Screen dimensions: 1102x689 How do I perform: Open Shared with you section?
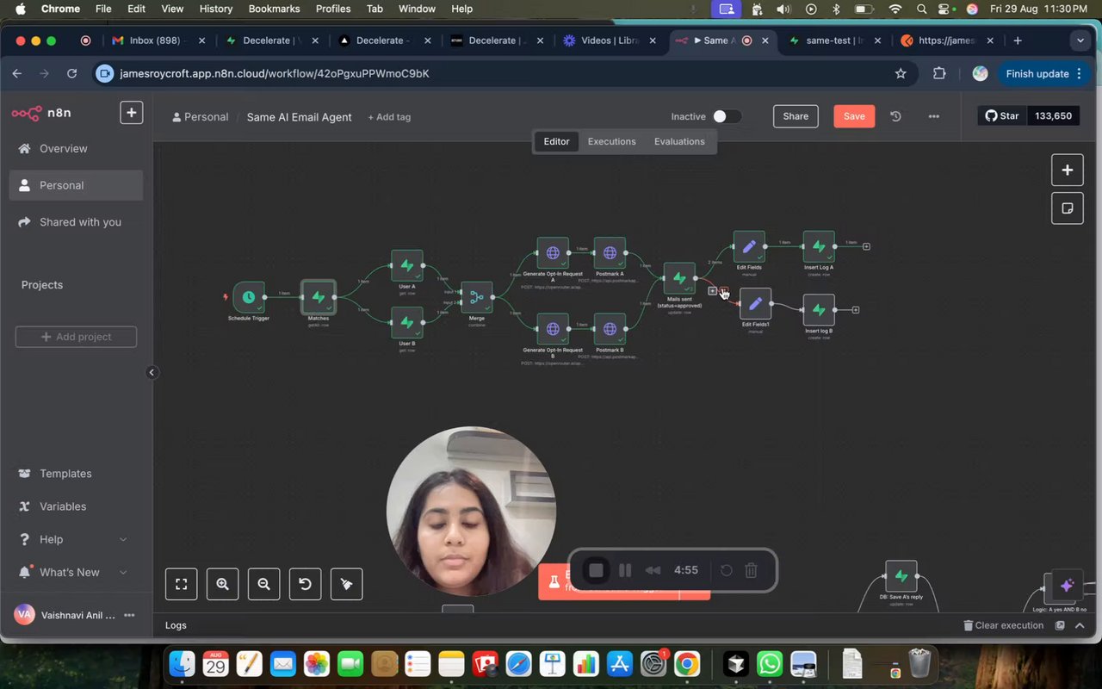pyautogui.click(x=76, y=222)
